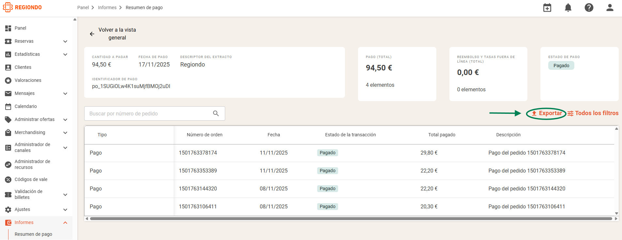Click the table horizontal scrollbar
622x240 pixels.
(x=351, y=219)
